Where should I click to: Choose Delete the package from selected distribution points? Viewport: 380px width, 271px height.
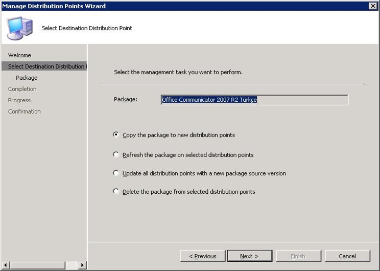coord(116,192)
